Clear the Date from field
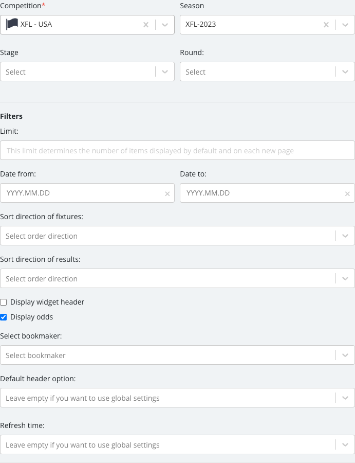Image resolution: width=355 pixels, height=463 pixels. tap(167, 194)
